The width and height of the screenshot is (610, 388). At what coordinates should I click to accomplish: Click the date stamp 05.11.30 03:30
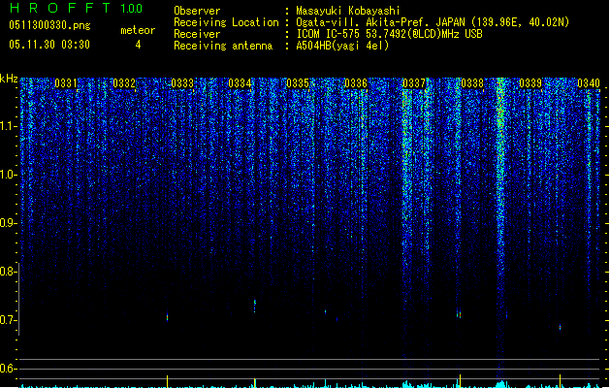pyautogui.click(x=49, y=45)
